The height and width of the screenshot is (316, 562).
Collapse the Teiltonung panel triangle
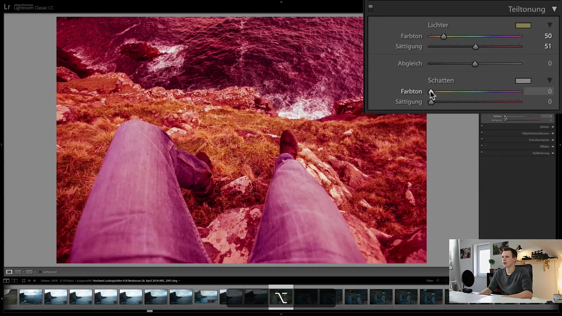pos(554,9)
